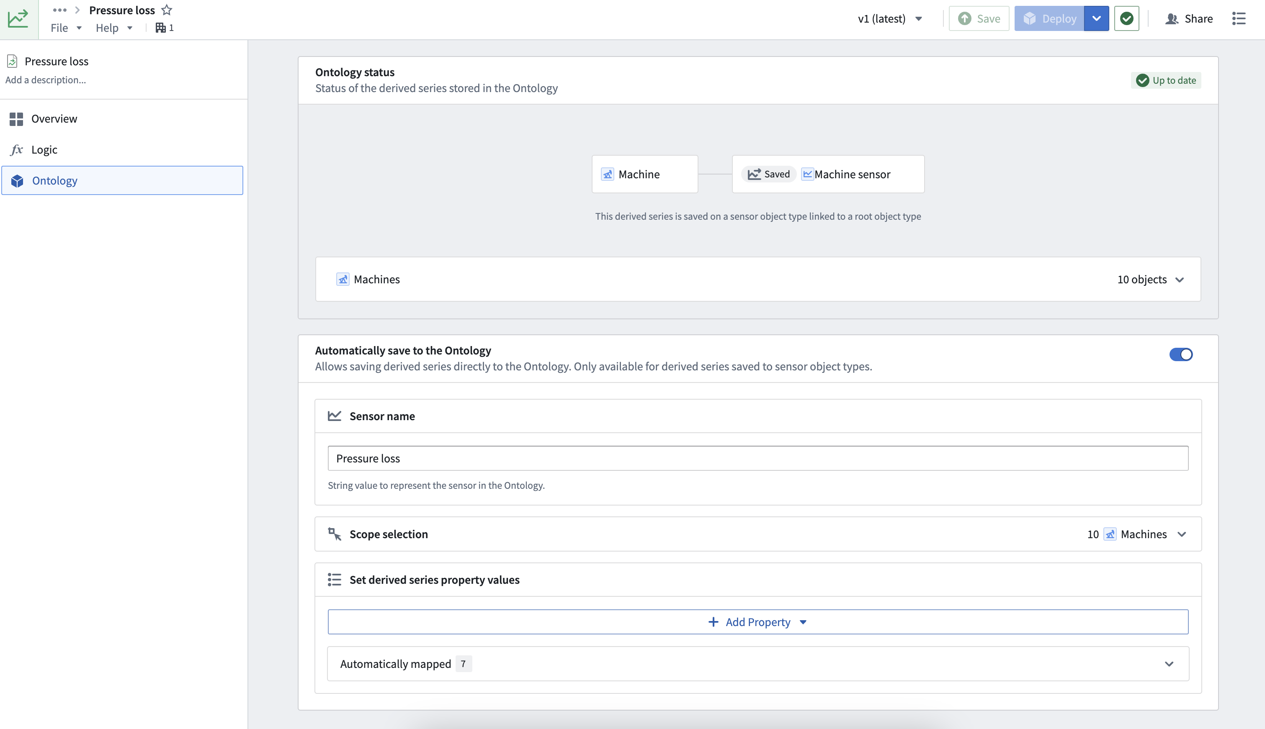Click the Machine object type icon in diagram

point(607,174)
